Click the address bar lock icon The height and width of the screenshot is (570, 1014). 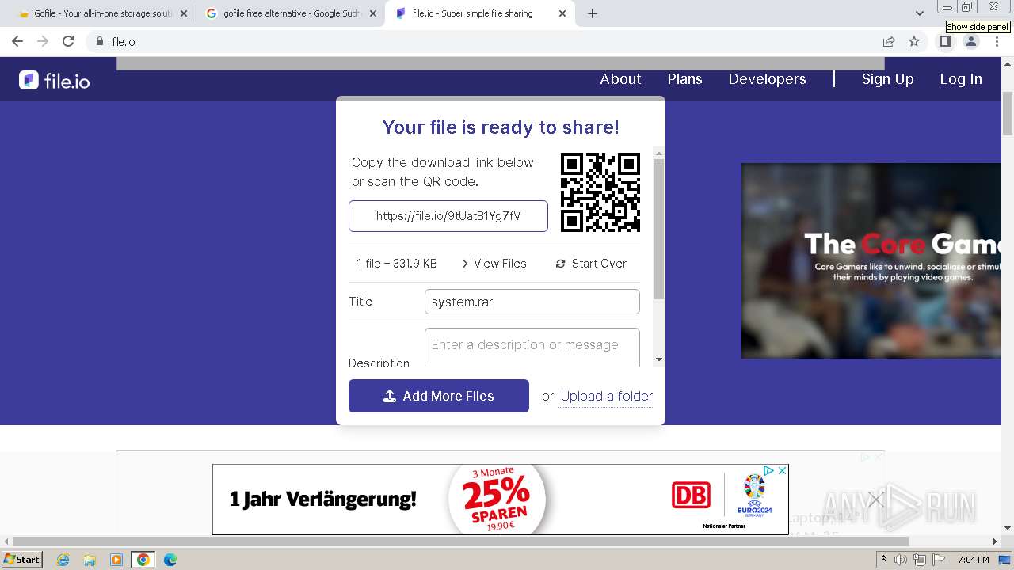(100, 41)
